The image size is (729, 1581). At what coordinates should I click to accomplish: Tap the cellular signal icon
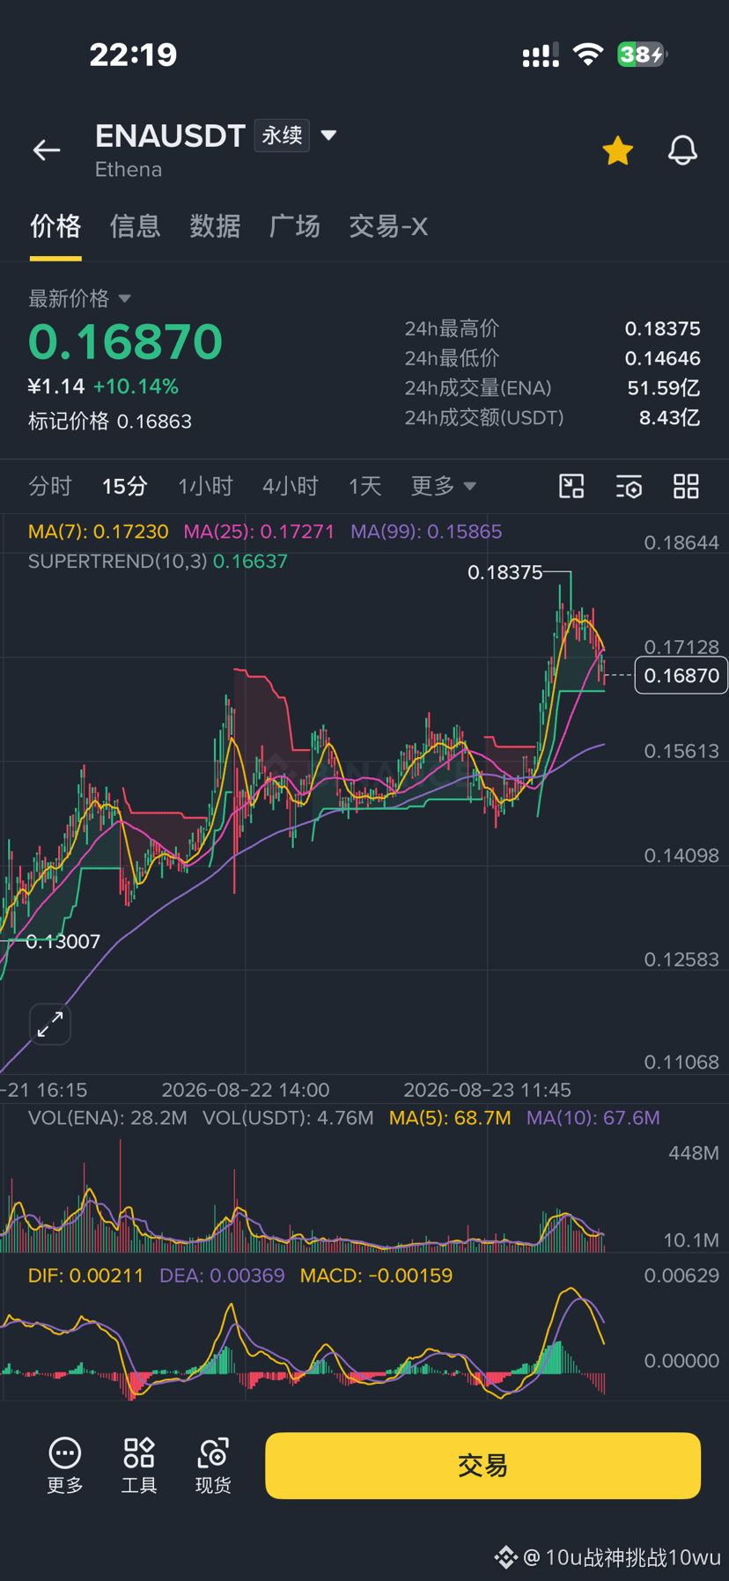pos(541,55)
